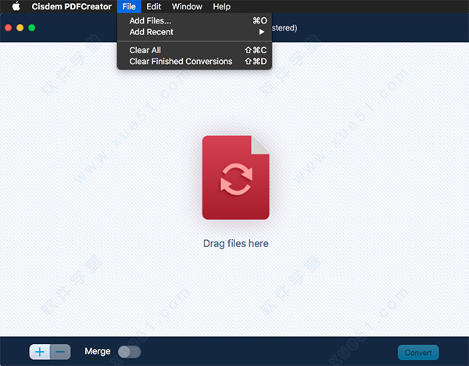Open the Apple menu
This screenshot has width=469, height=366.
coord(16,6)
